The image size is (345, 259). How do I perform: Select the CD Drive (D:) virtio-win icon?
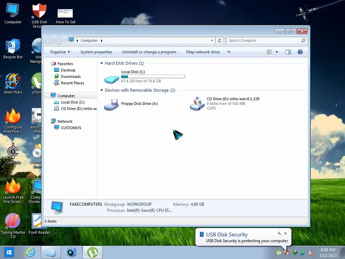[197, 104]
